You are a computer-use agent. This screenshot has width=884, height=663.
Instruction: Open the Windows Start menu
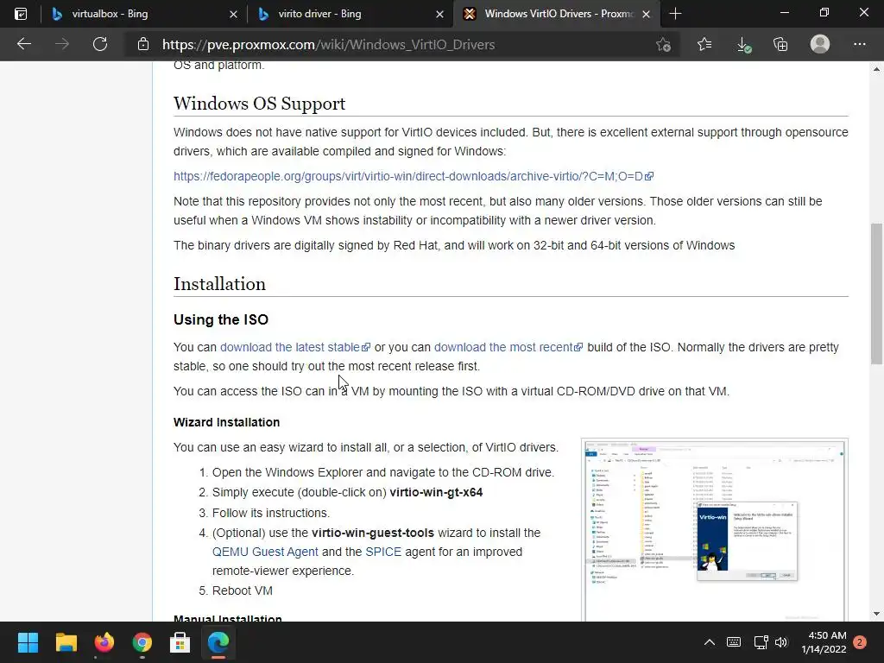tap(28, 642)
